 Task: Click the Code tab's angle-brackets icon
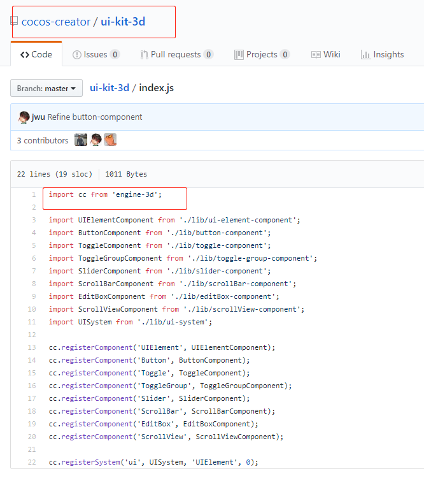[x=25, y=55]
